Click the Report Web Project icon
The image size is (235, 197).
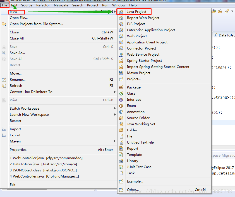click(121, 18)
